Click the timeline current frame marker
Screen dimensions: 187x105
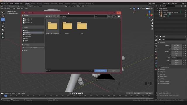pyautogui.click(x=6, y=96)
